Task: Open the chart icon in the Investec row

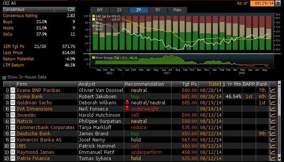Action: click(273, 115)
